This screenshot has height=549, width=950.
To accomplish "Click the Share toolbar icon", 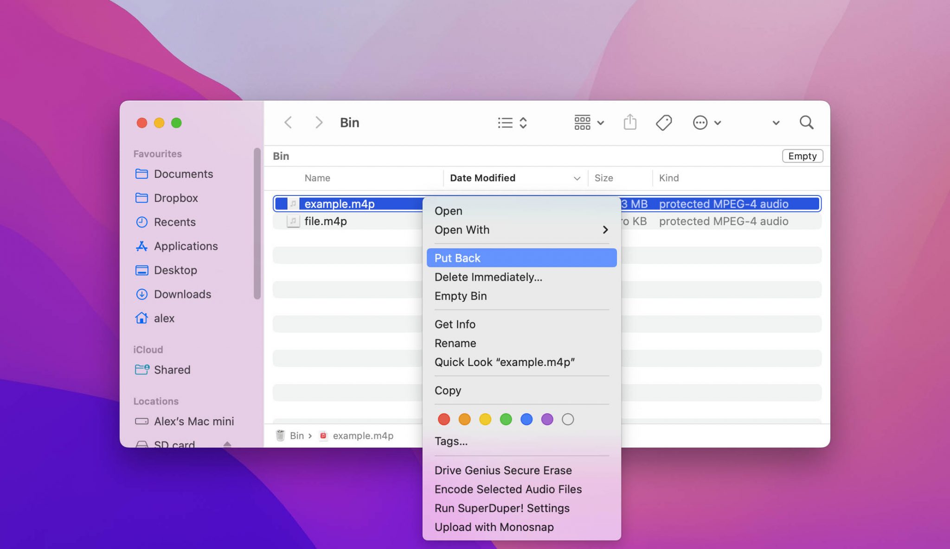I will 630,122.
